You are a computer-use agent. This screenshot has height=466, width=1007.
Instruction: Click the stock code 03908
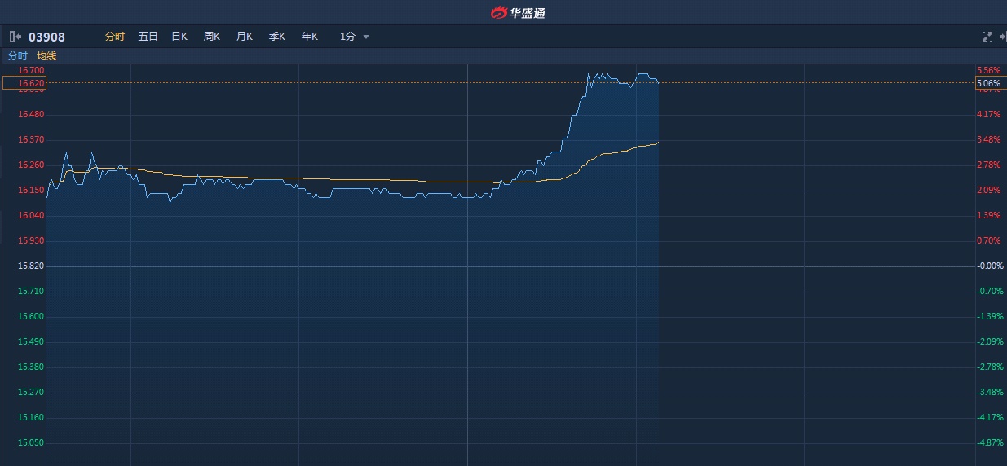click(x=46, y=37)
